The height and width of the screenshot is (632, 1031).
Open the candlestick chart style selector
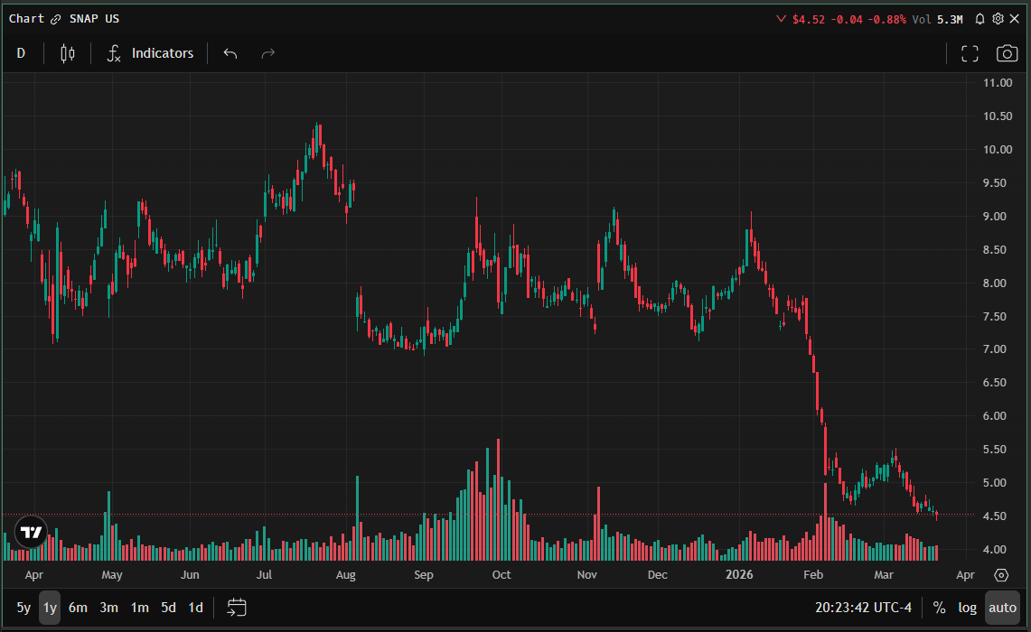tap(68, 53)
